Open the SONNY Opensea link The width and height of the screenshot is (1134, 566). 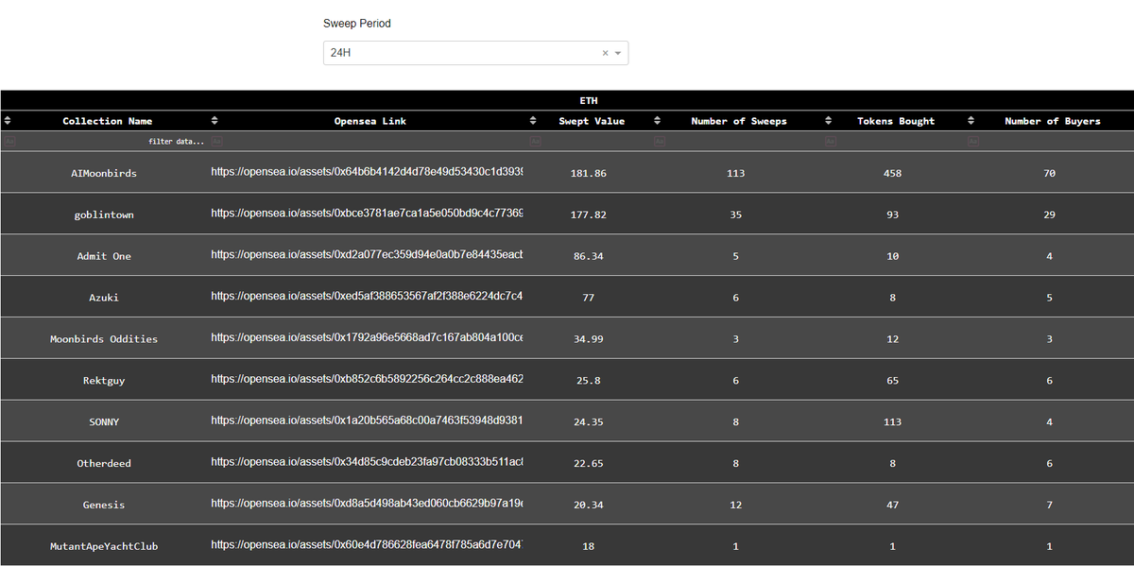[x=367, y=421]
